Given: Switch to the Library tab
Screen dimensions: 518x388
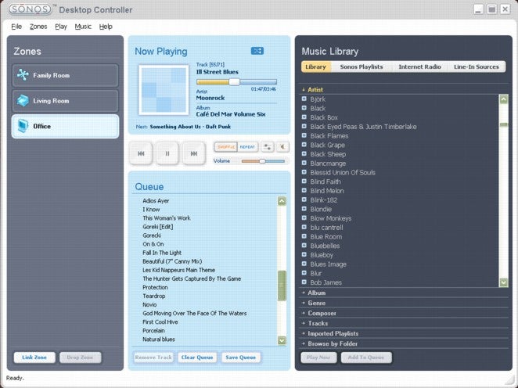Looking at the screenshot, I should (316, 66).
